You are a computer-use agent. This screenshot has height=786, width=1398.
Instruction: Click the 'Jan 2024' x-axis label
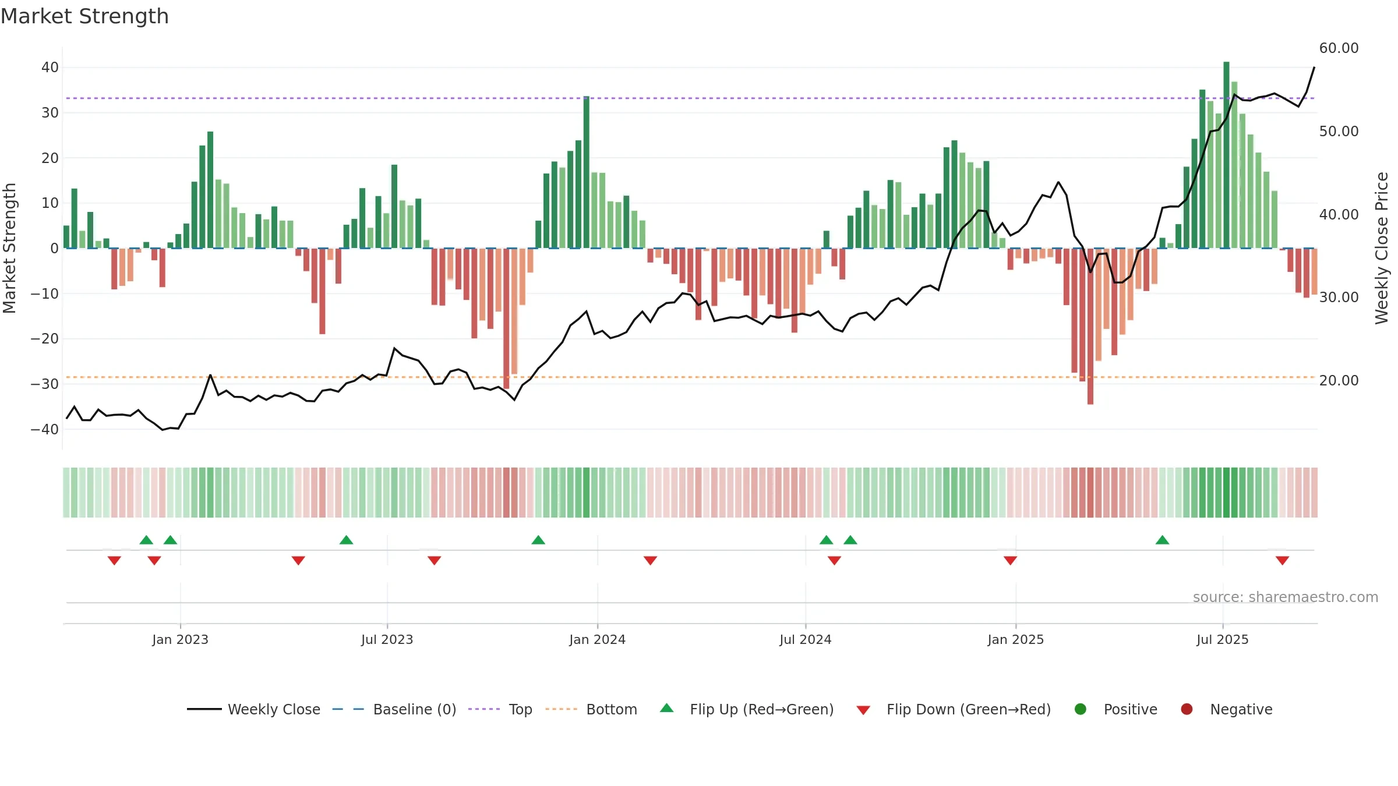pyautogui.click(x=598, y=639)
